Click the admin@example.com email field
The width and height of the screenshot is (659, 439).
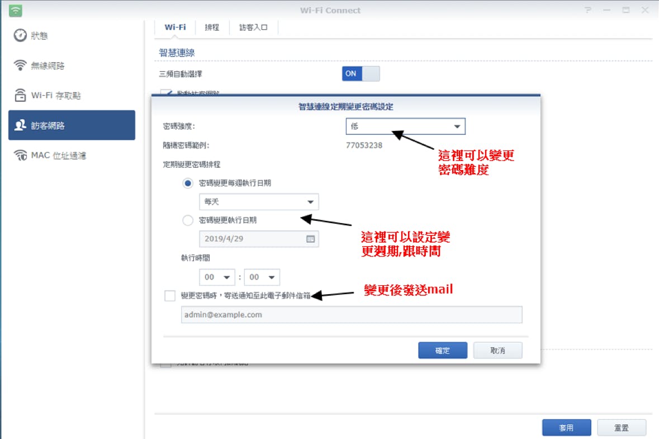[x=352, y=314]
